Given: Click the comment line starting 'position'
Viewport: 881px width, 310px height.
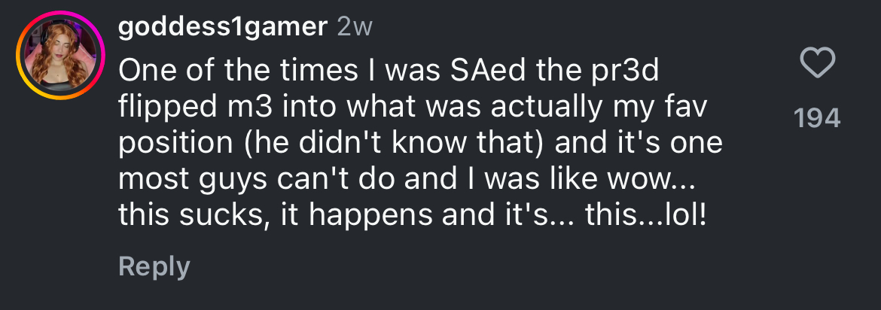Looking at the screenshot, I should tap(420, 144).
